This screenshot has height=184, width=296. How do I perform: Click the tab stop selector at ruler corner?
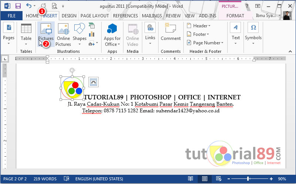pos(5,59)
